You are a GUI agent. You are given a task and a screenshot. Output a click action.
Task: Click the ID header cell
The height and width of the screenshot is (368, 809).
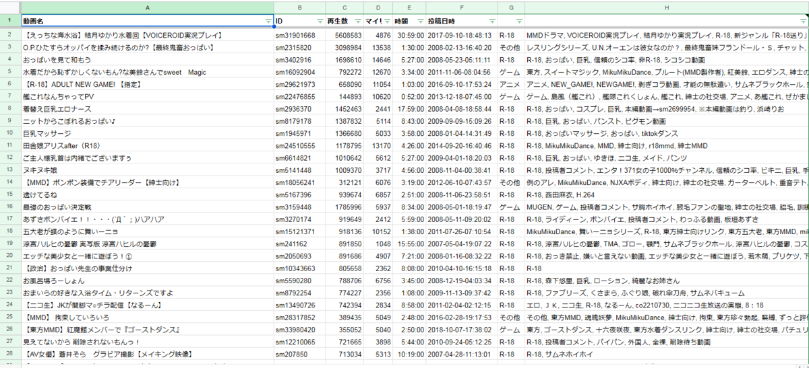pos(299,21)
